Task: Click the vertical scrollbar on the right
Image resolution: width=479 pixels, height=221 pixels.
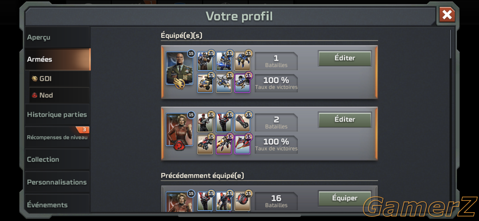Action: click(451, 43)
